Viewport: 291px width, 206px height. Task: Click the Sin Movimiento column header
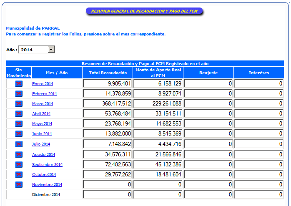[19, 73]
